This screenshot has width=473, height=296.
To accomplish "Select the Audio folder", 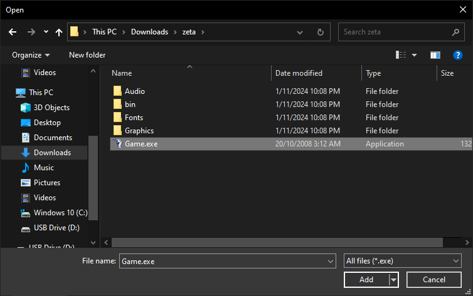I will coord(134,91).
